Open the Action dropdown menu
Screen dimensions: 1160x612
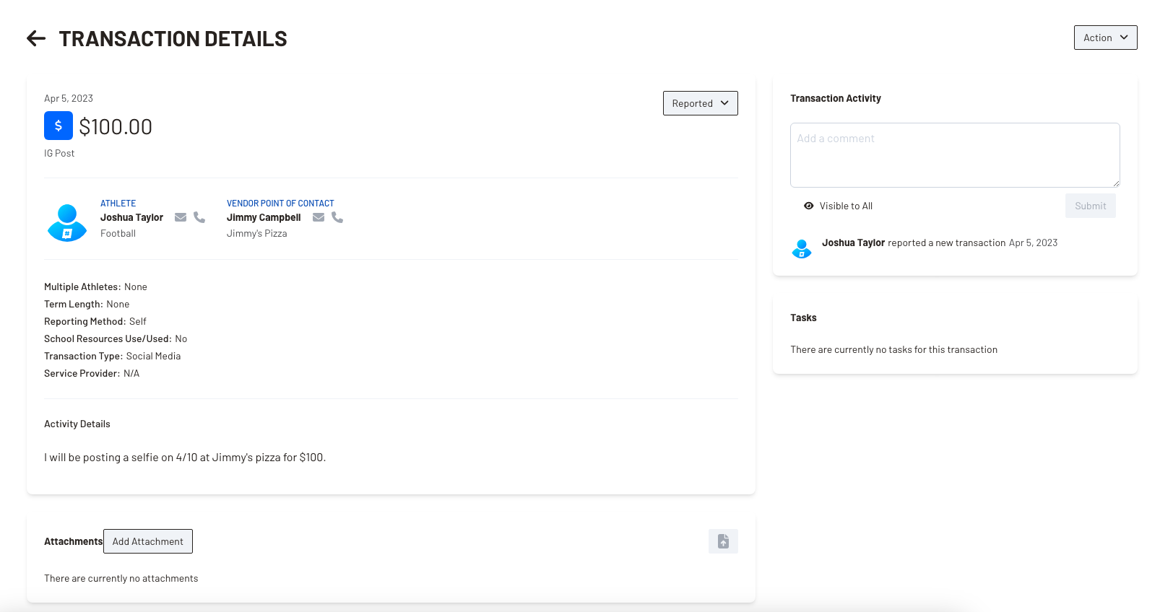point(1105,38)
